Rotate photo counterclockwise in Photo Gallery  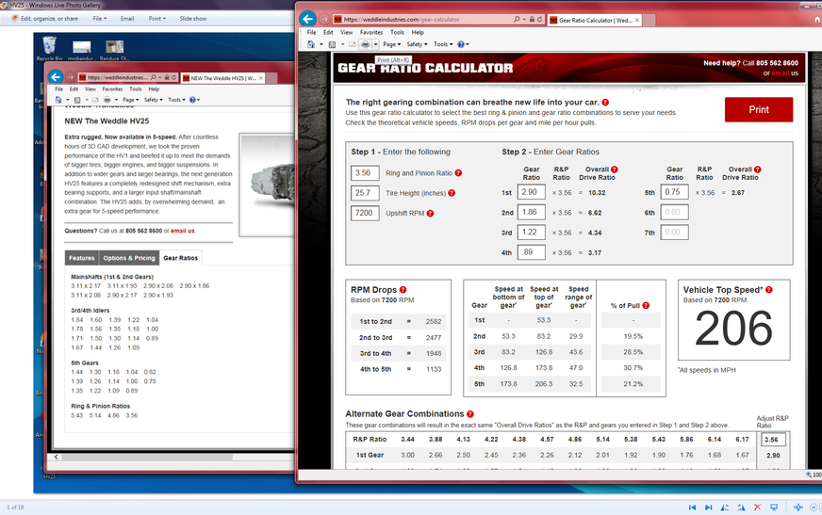click(x=725, y=507)
